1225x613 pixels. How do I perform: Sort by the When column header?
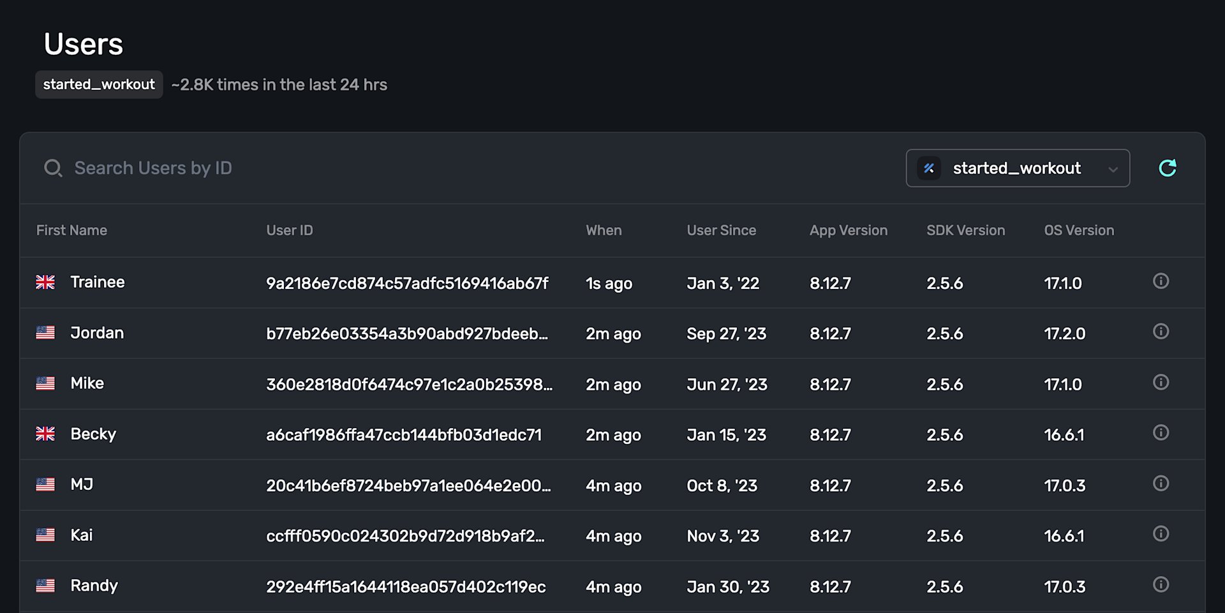point(604,230)
